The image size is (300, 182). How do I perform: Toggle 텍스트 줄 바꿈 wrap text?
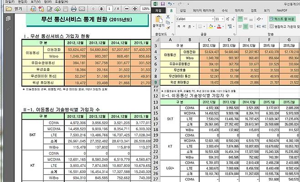click(282, 19)
